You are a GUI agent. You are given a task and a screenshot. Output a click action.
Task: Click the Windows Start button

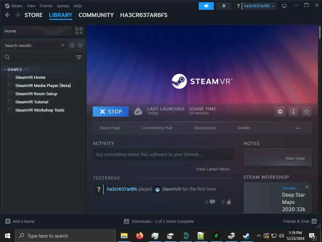coord(8,236)
